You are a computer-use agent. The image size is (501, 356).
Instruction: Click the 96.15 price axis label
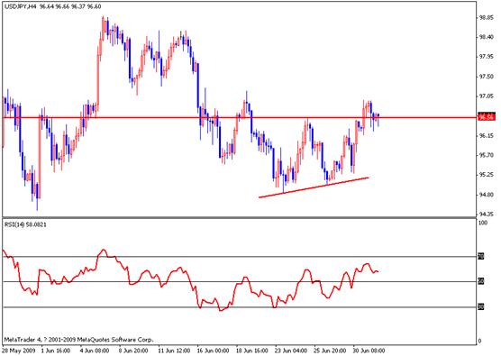486,135
